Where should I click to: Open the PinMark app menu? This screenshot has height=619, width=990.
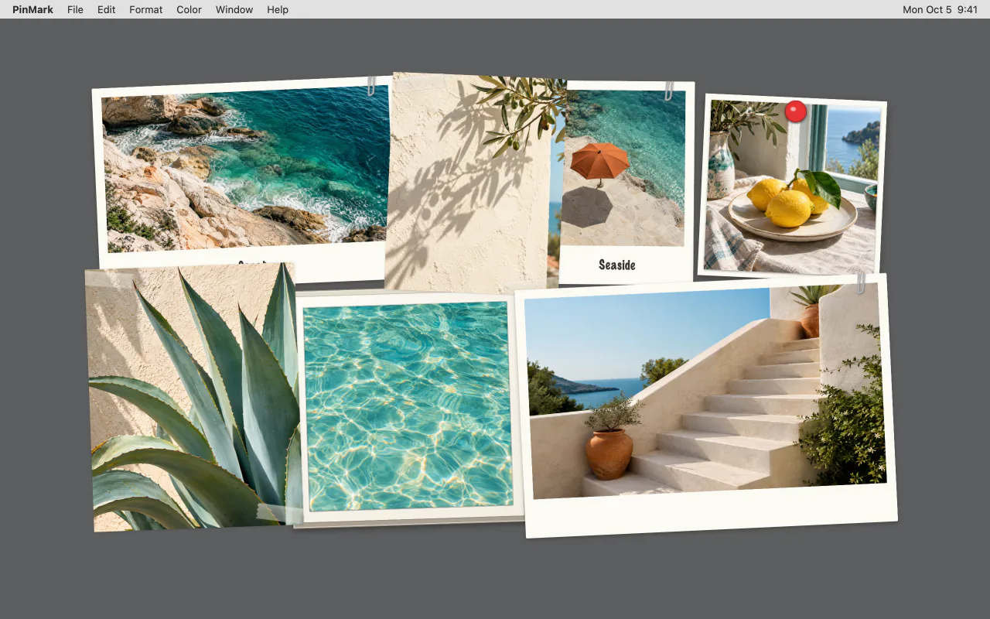click(32, 9)
